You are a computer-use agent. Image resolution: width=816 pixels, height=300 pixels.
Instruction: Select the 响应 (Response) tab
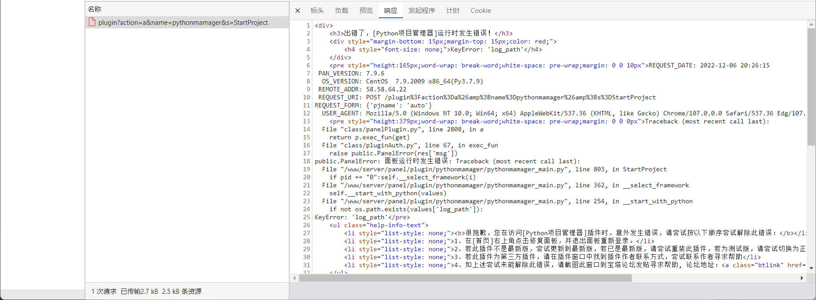pyautogui.click(x=391, y=11)
